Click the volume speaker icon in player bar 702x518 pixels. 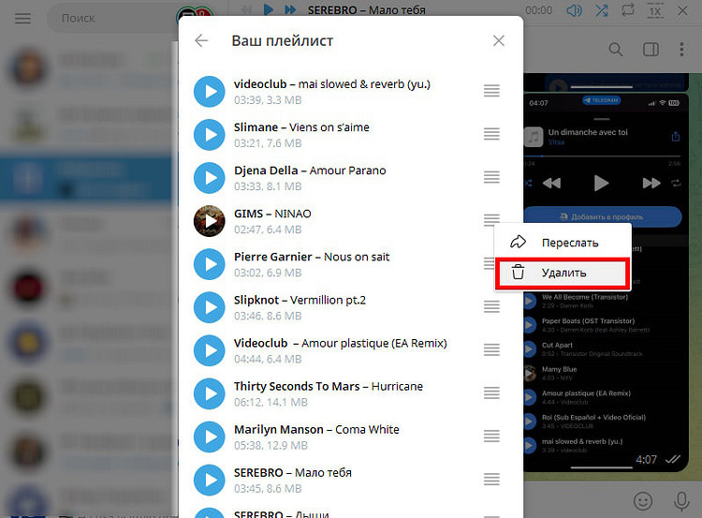574,10
